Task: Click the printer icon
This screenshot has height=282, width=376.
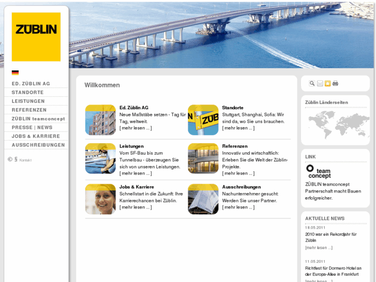Action: point(335,83)
